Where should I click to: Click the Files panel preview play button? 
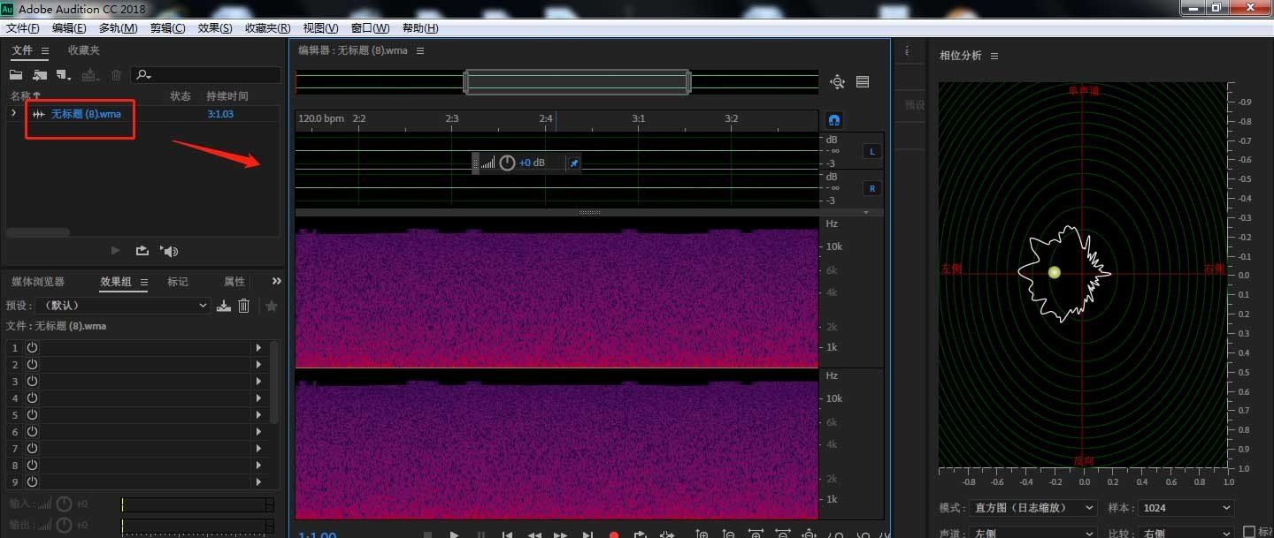(115, 251)
